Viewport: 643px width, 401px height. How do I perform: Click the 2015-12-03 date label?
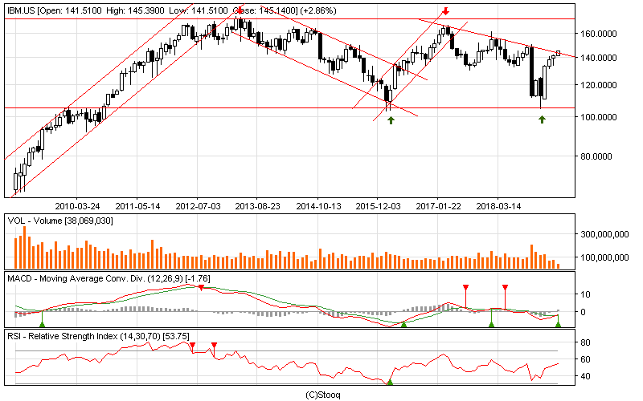[x=378, y=206]
